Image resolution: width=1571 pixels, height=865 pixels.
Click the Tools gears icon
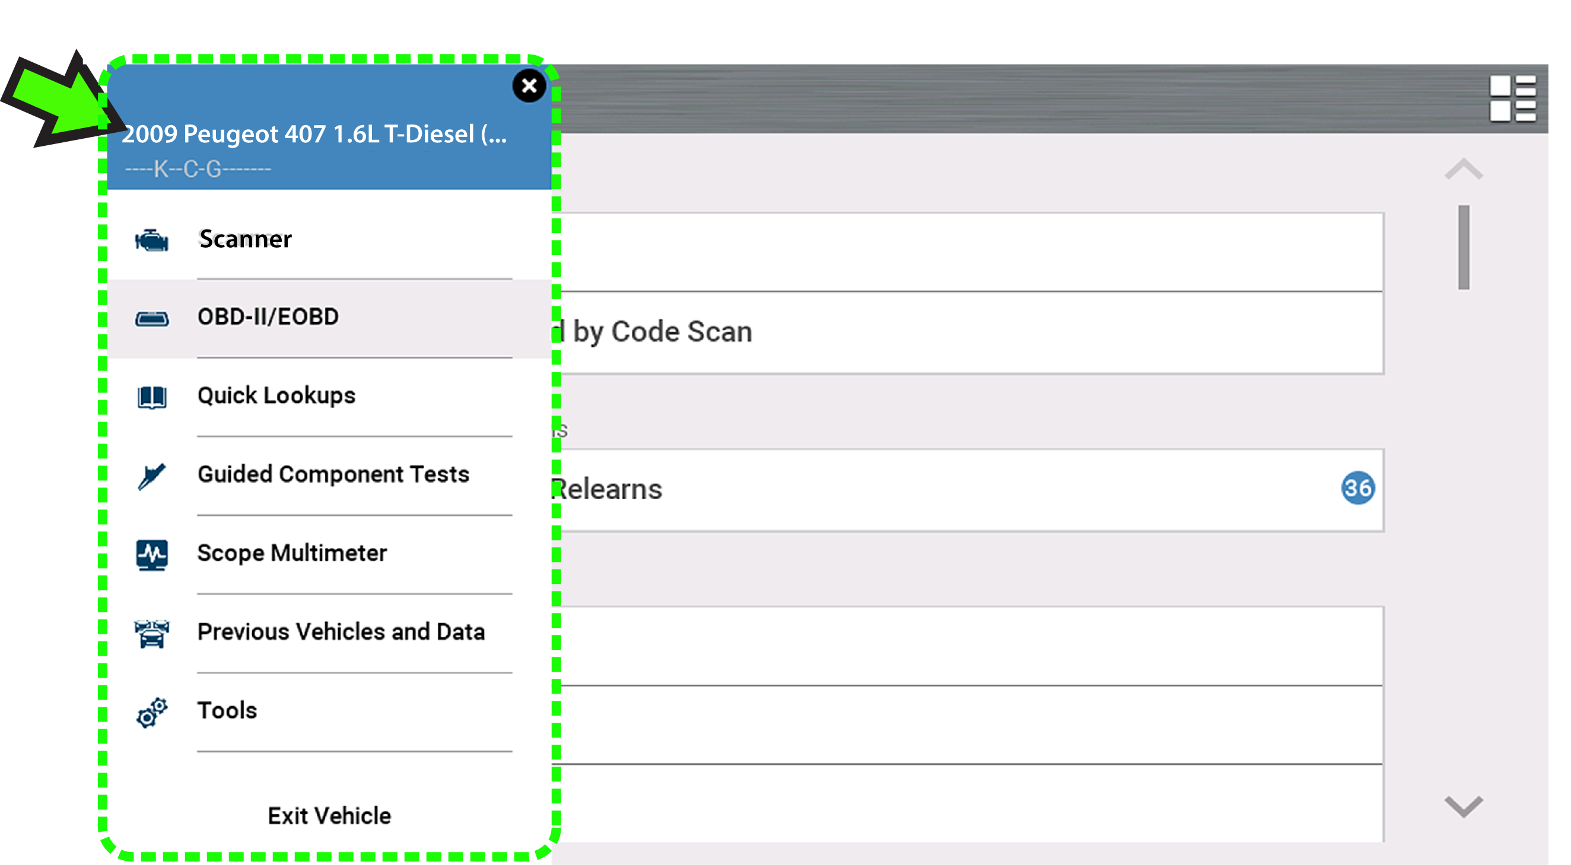[151, 711]
